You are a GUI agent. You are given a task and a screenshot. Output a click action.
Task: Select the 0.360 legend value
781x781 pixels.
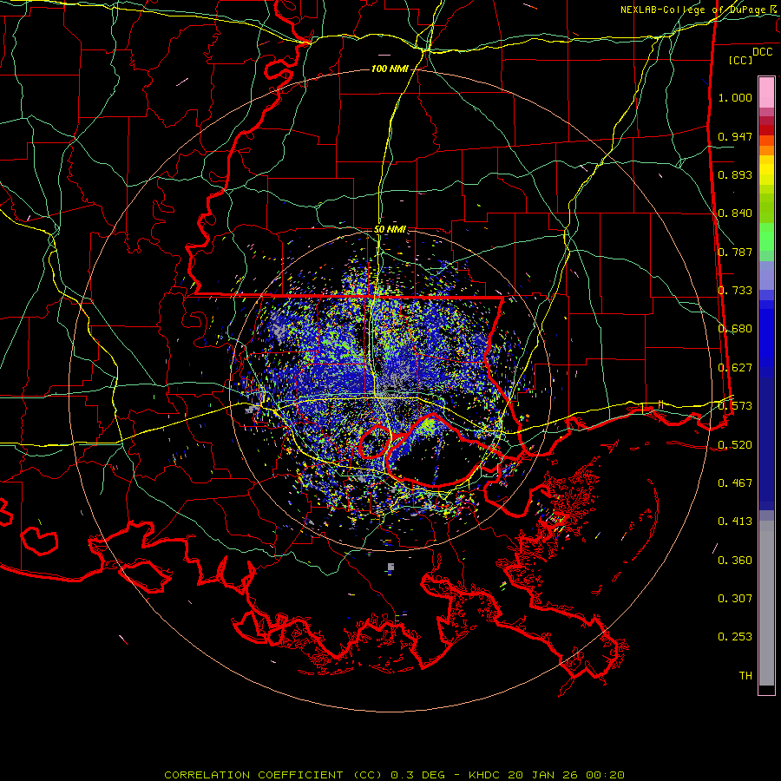735,561
